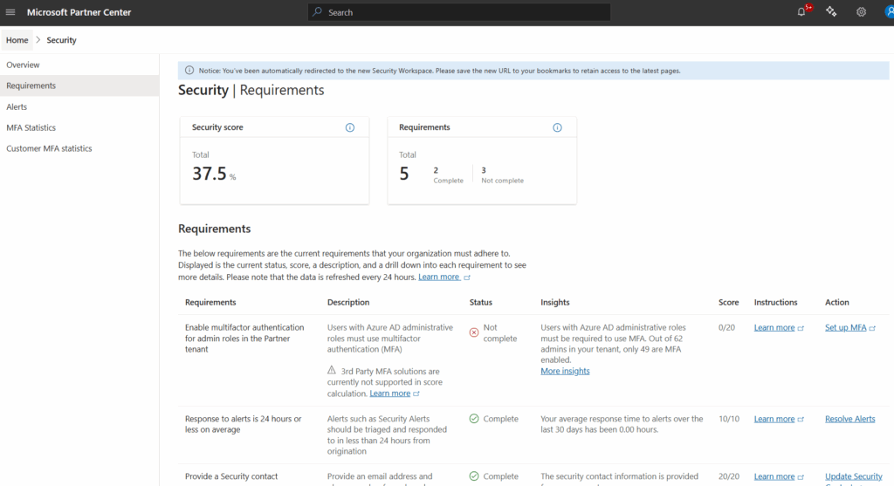Viewport: 894px width, 486px height.
Task: Click the Security breadcrumb
Action: [x=62, y=40]
